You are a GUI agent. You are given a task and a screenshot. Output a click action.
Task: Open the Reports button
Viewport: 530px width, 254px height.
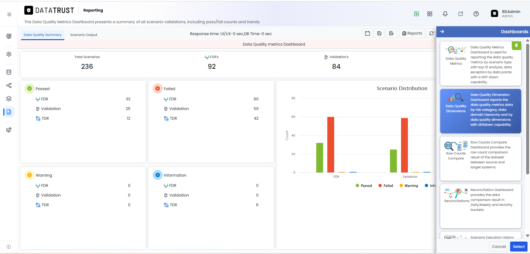point(412,33)
